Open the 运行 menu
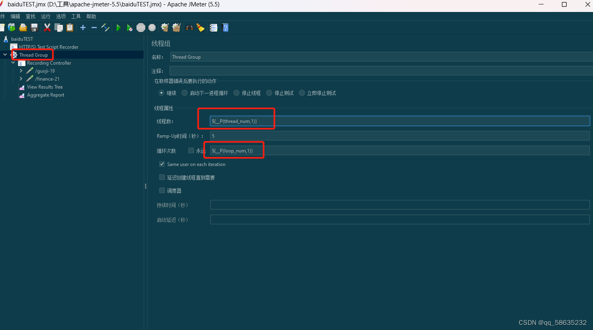 point(45,16)
